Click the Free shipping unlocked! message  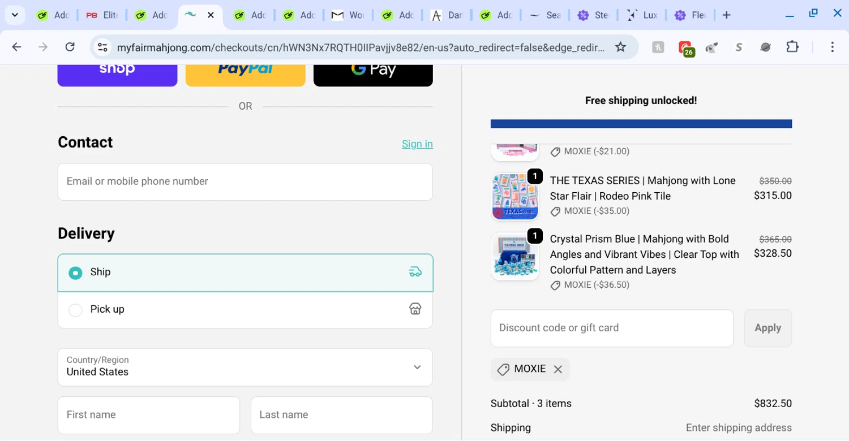pyautogui.click(x=641, y=101)
